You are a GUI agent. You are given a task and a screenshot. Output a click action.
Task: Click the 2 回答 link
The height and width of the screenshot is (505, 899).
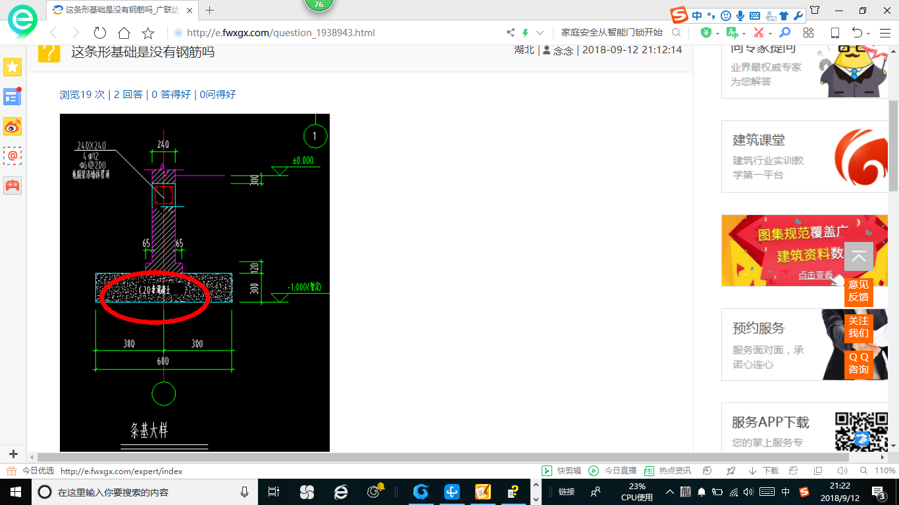(x=128, y=95)
